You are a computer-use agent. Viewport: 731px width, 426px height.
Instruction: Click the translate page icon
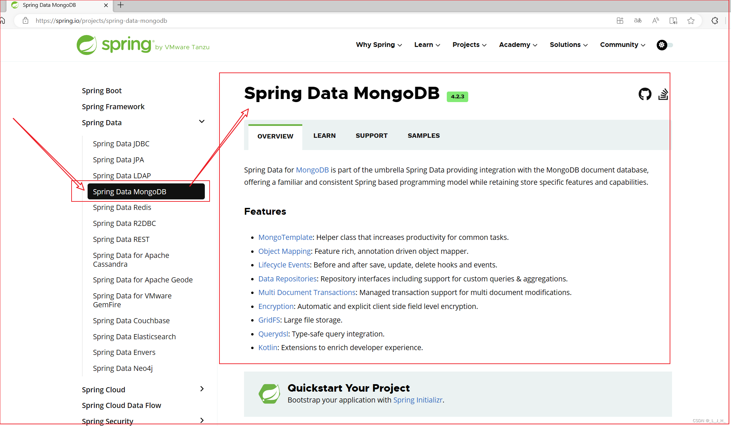638,21
